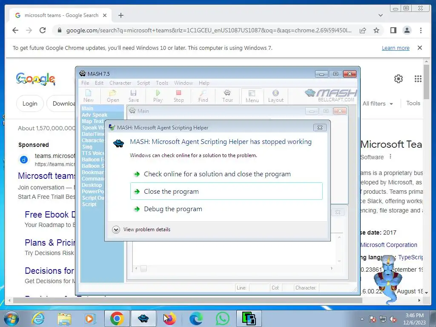Viewport: 436px width, 327px height.
Task: Select Sing in MASH sidebar
Action: [x=87, y=146]
